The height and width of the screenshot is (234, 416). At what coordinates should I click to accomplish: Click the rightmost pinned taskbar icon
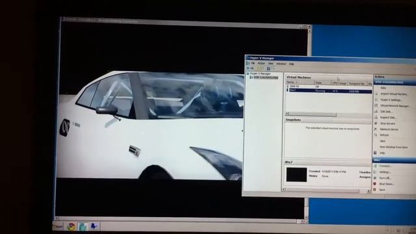(x=94, y=226)
